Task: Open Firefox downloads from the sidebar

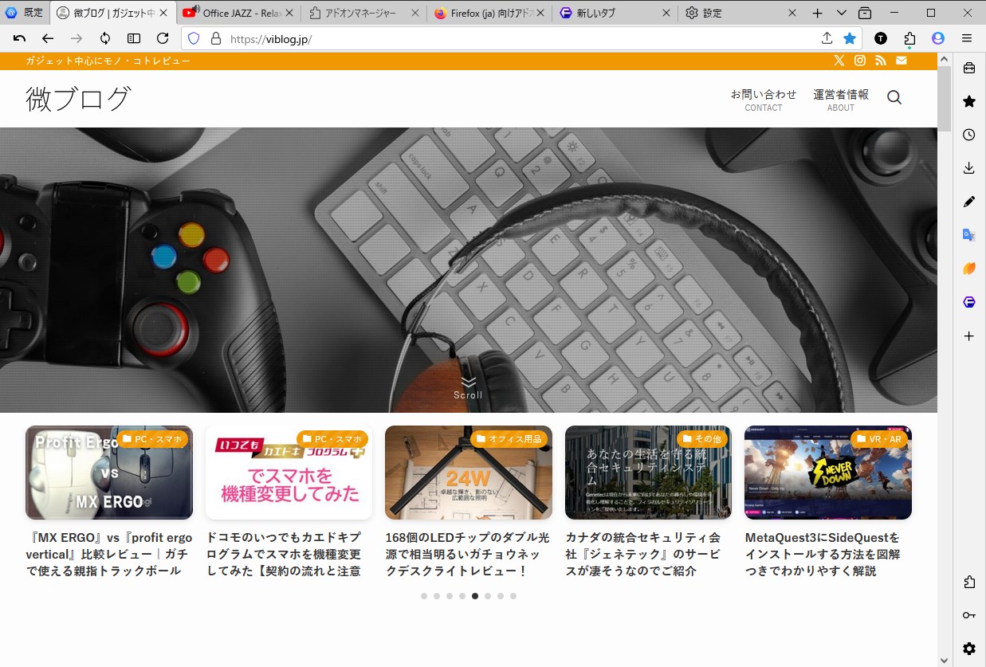Action: [x=968, y=167]
